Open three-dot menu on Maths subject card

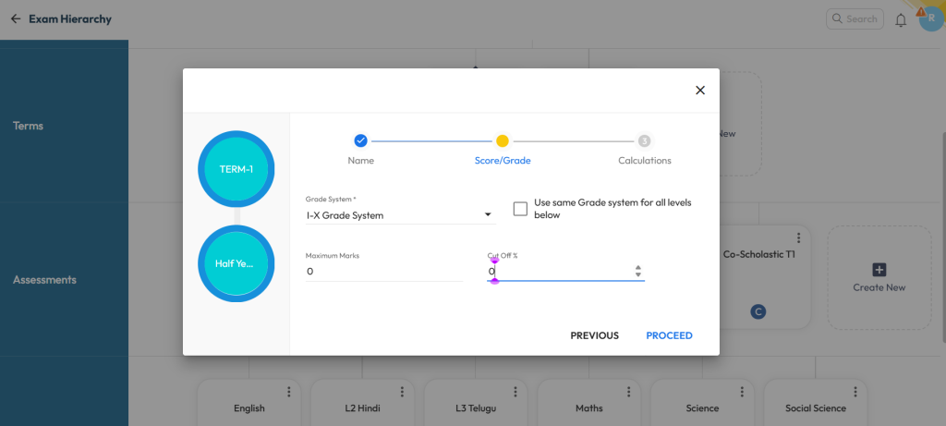tap(628, 392)
